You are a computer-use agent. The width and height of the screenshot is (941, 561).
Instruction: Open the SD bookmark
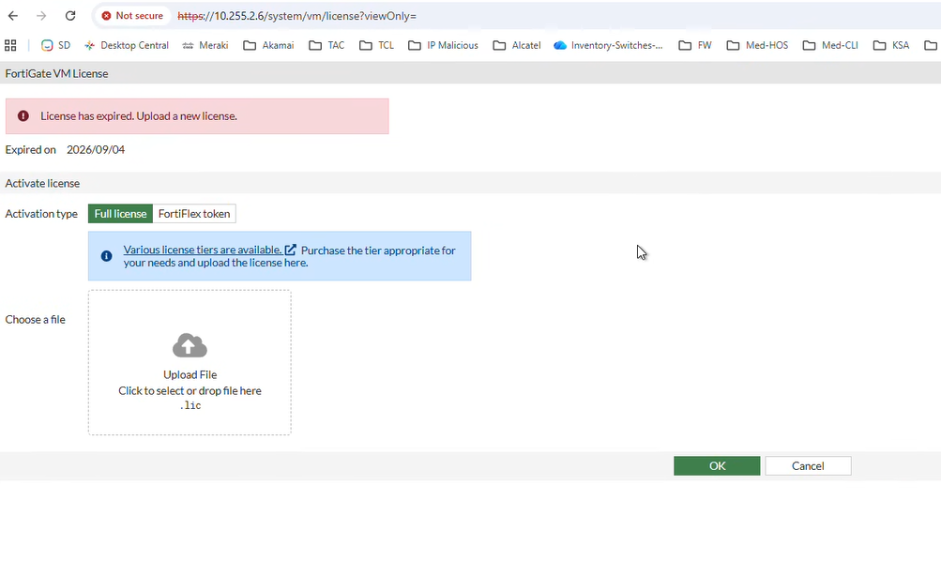coord(55,45)
